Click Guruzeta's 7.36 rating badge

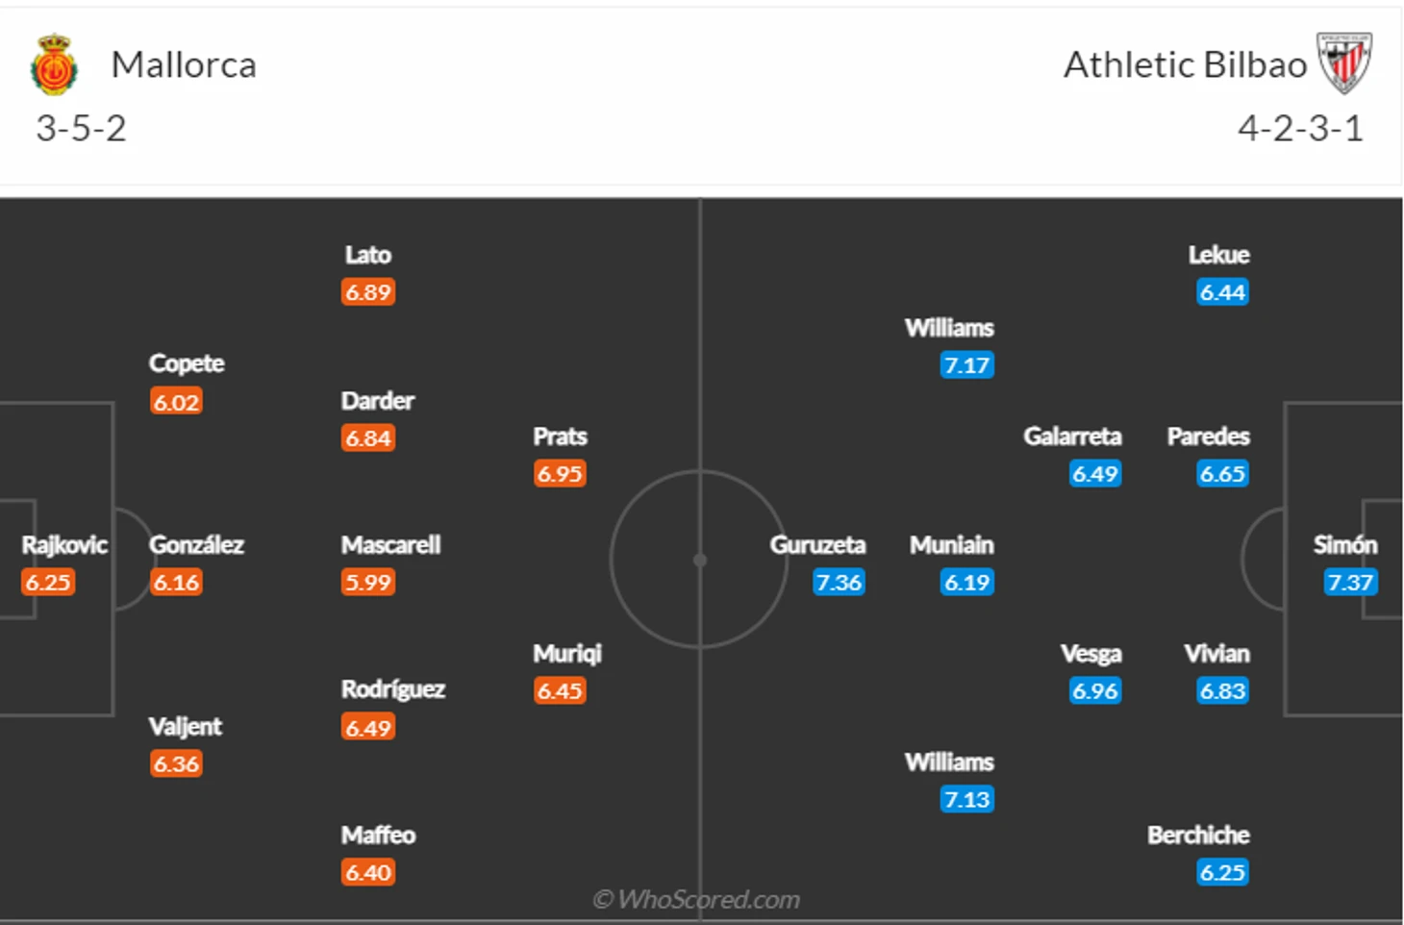(x=839, y=583)
